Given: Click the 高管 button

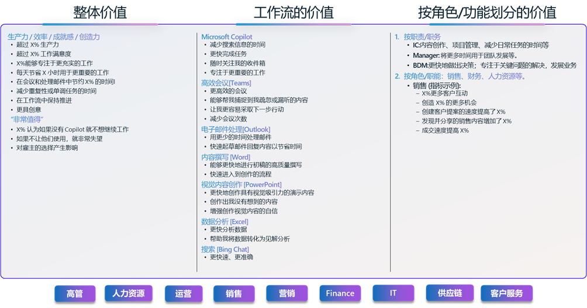Looking at the screenshot, I should [x=75, y=294].
